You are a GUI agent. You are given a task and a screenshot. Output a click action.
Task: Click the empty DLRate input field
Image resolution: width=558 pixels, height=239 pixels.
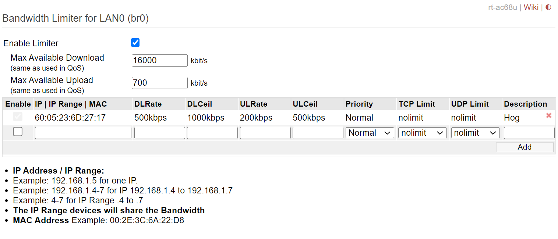coord(160,133)
